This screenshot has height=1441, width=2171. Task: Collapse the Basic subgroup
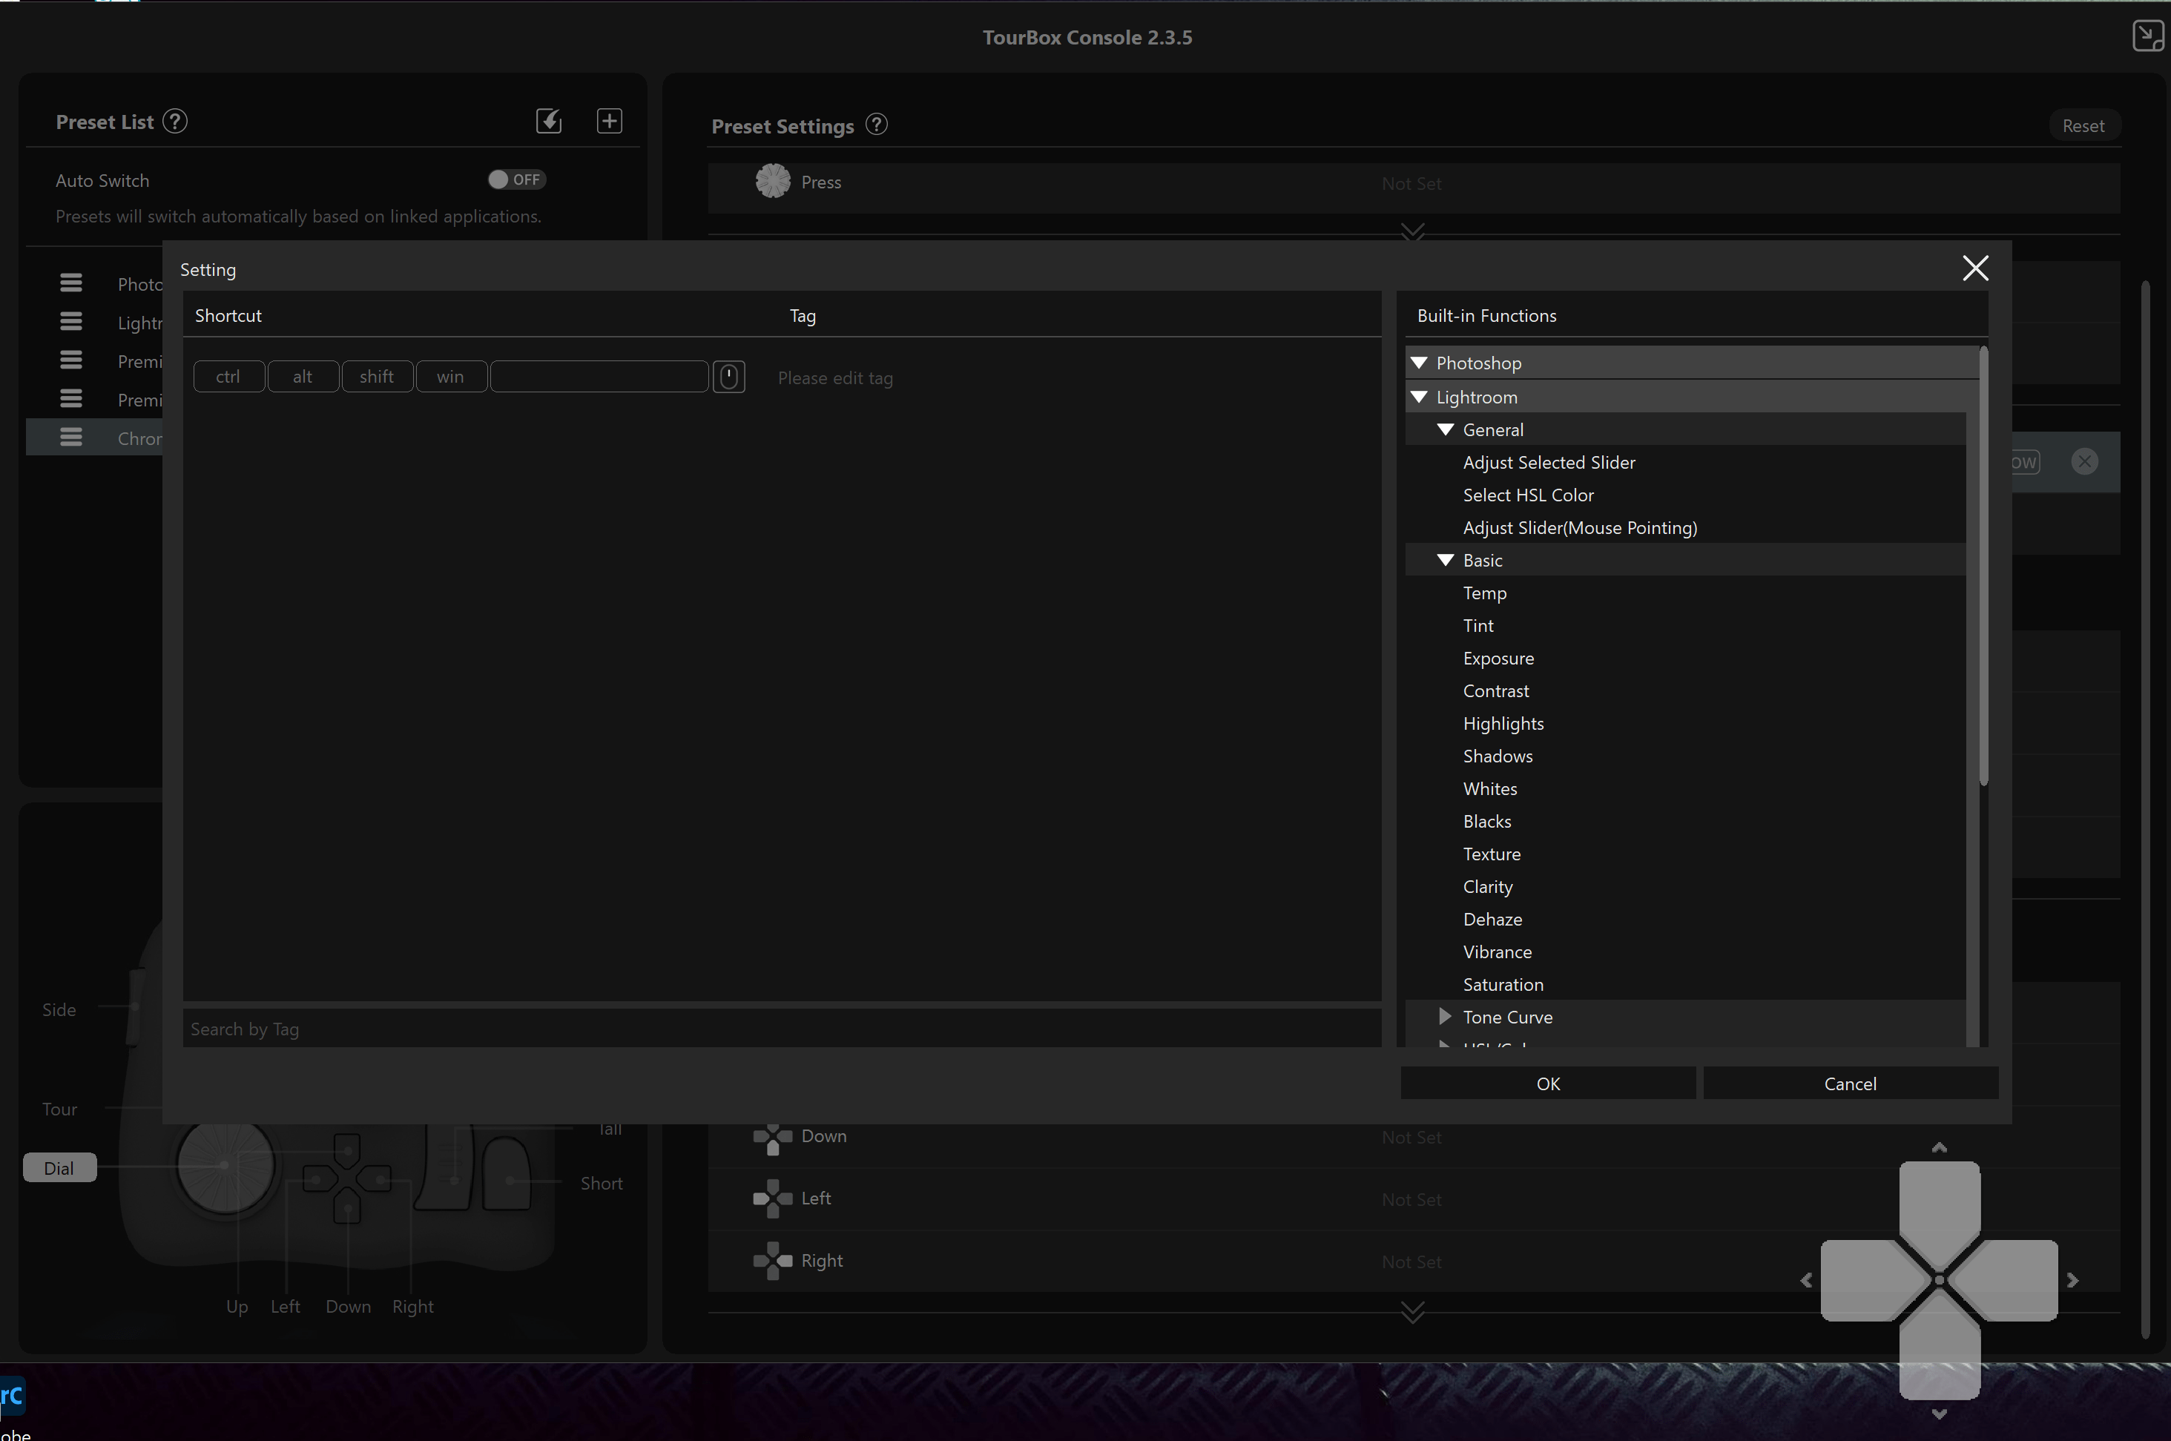click(x=1446, y=560)
